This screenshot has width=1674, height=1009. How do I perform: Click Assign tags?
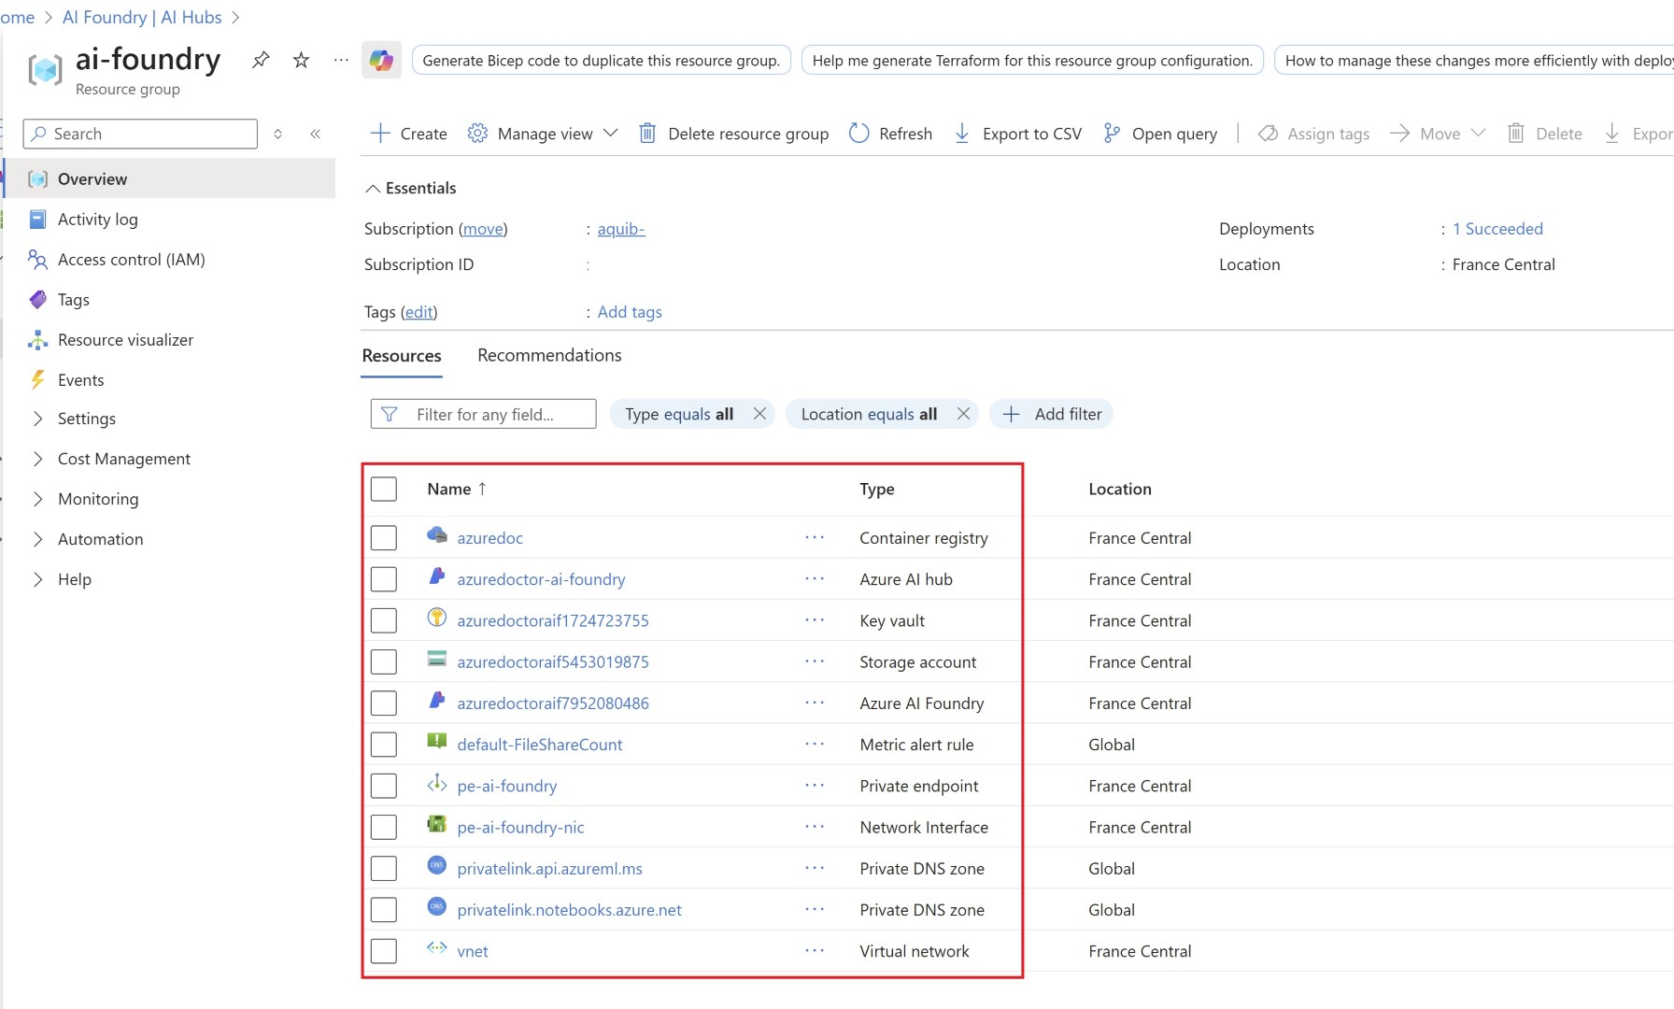[x=1313, y=134]
